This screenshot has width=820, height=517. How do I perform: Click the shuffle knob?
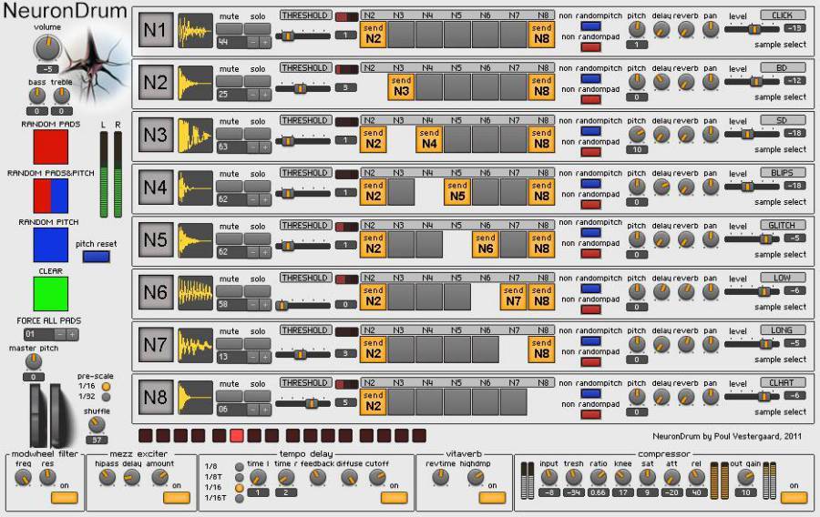click(96, 424)
